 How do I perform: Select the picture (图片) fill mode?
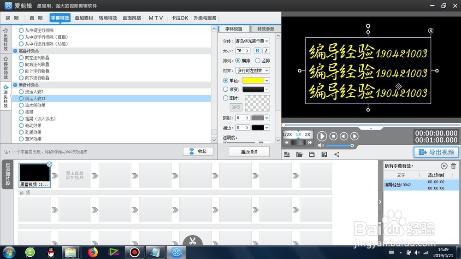225,98
